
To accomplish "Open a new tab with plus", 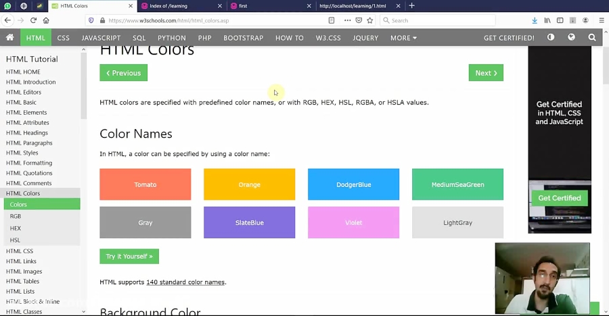I will point(412,5).
